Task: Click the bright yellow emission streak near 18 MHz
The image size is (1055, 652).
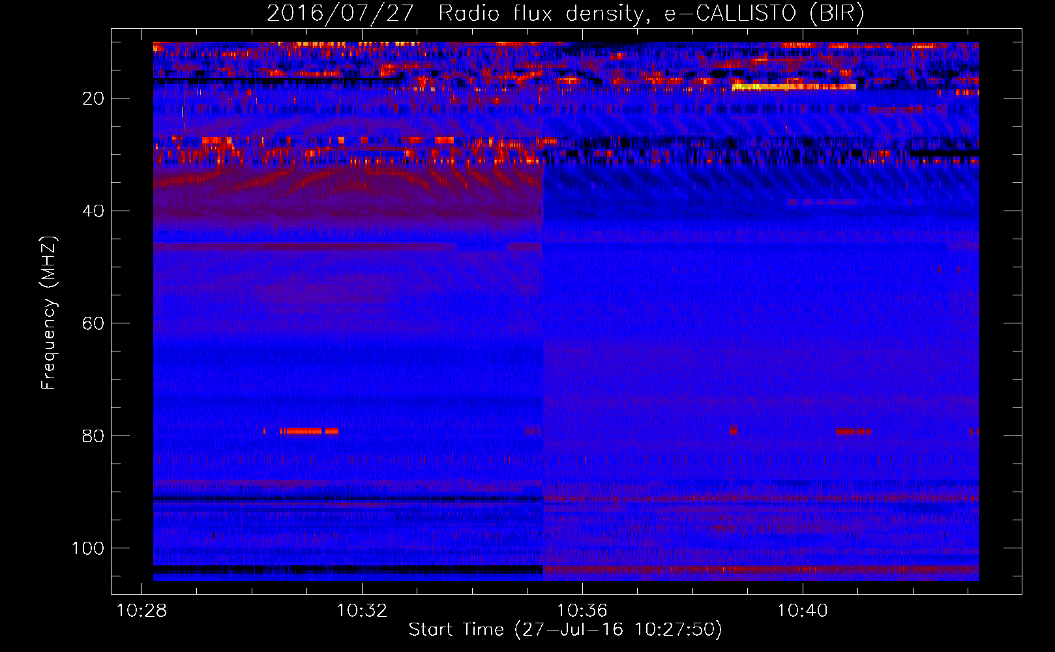Action: (x=794, y=87)
